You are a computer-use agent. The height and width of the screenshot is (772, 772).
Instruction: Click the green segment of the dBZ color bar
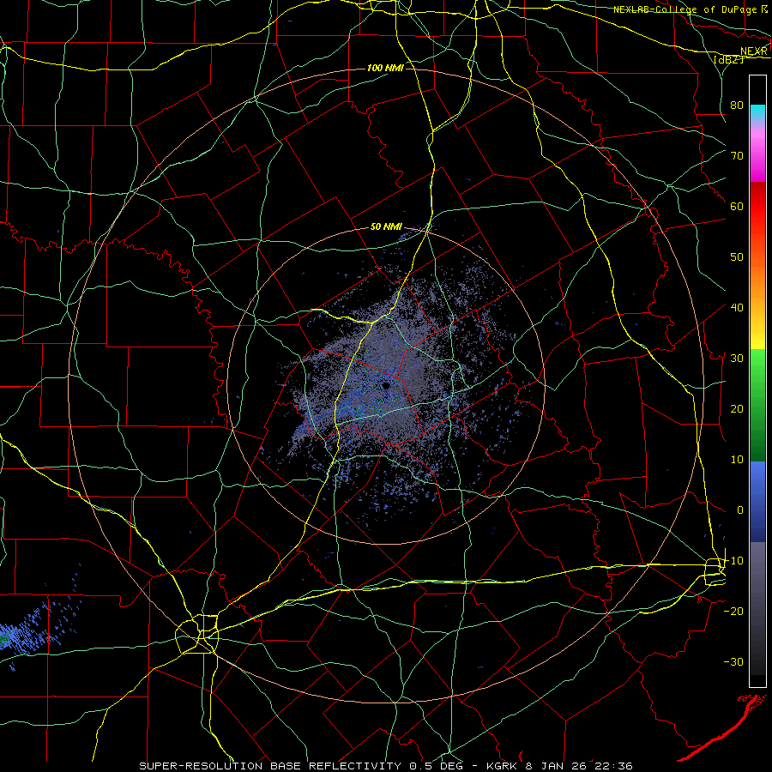tap(757, 405)
